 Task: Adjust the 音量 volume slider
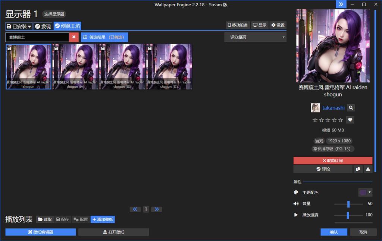coord(348,204)
